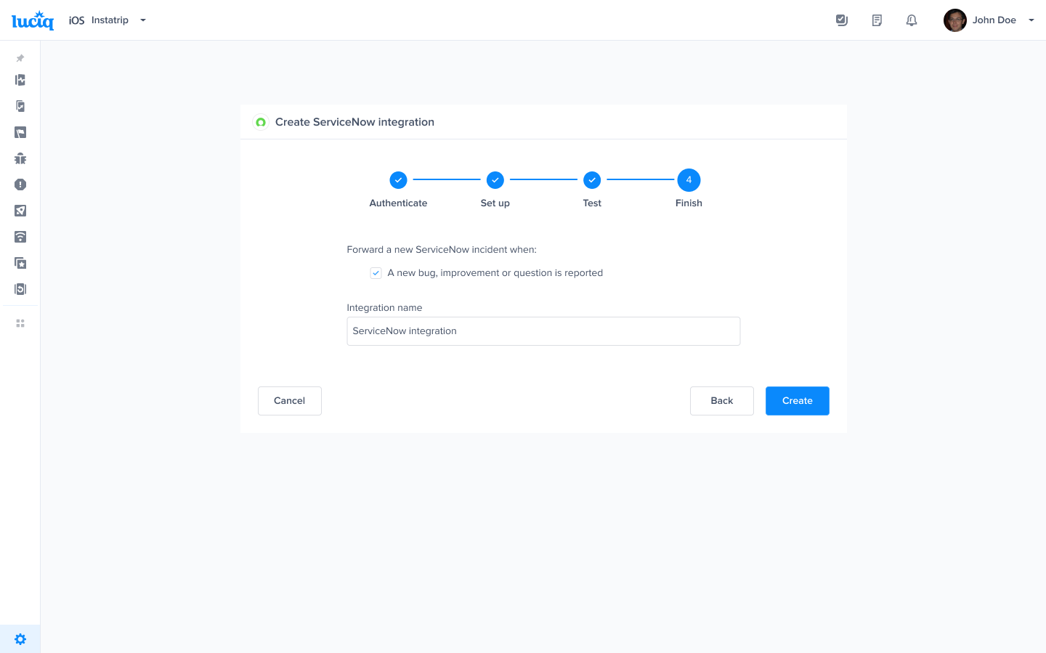Viewport: 1046px width, 653px height.
Task: Click the flag icon in the left sidebar
Action: 20,132
